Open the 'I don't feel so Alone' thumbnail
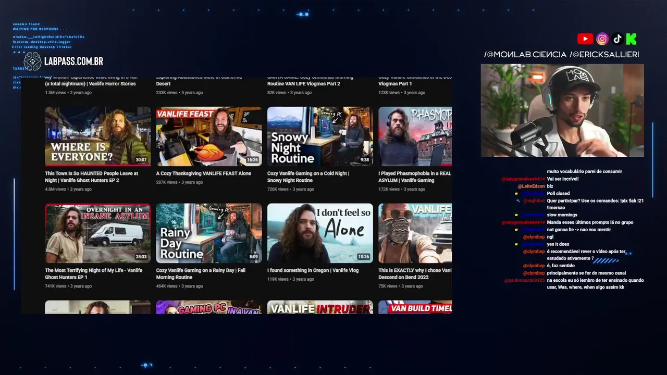667x375 pixels. [x=320, y=233]
